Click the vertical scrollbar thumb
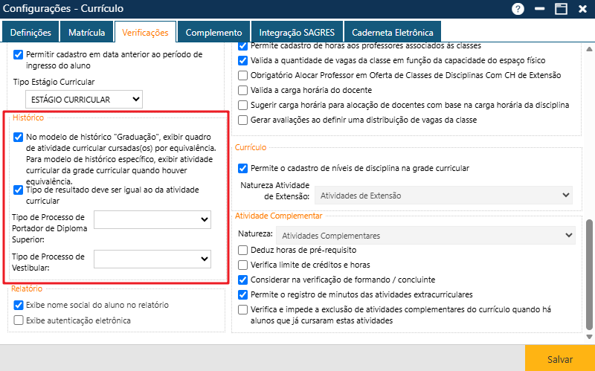Screen dimensions: 595x371 tap(589, 274)
